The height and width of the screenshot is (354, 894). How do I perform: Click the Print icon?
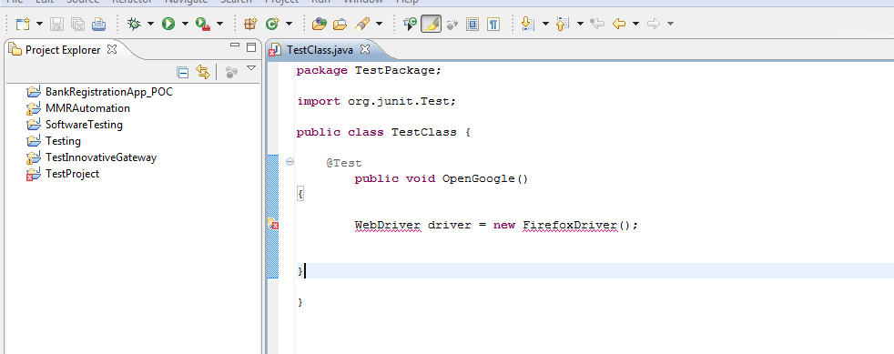98,24
